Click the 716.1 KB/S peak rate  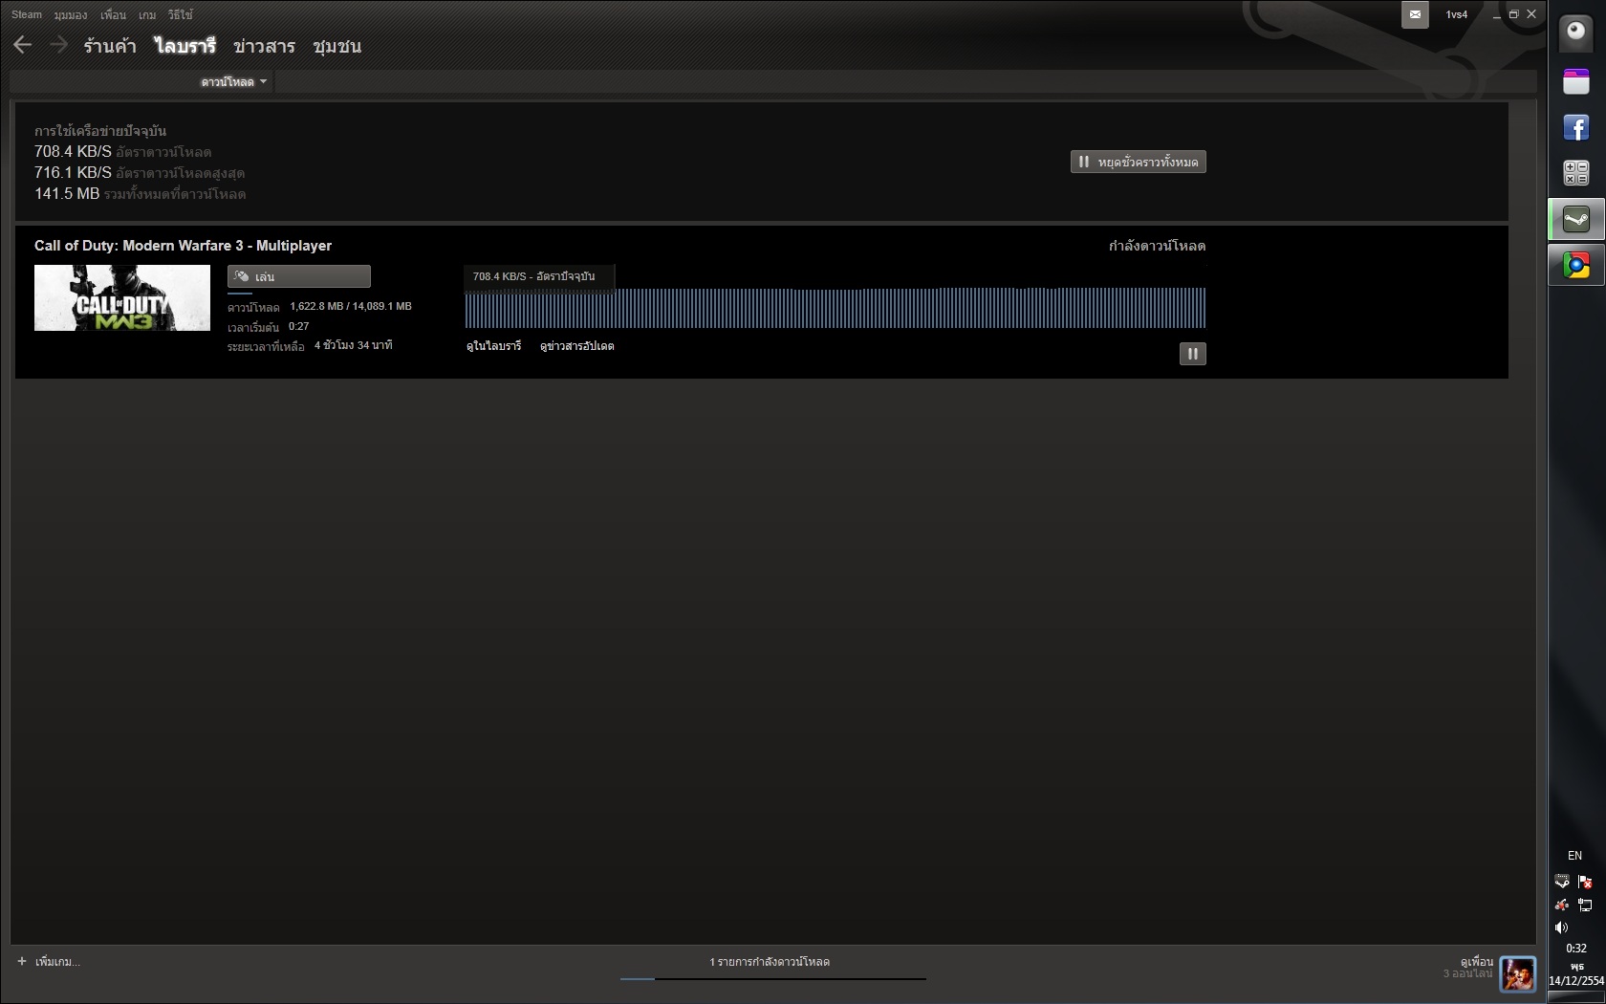pyautogui.click(x=73, y=172)
